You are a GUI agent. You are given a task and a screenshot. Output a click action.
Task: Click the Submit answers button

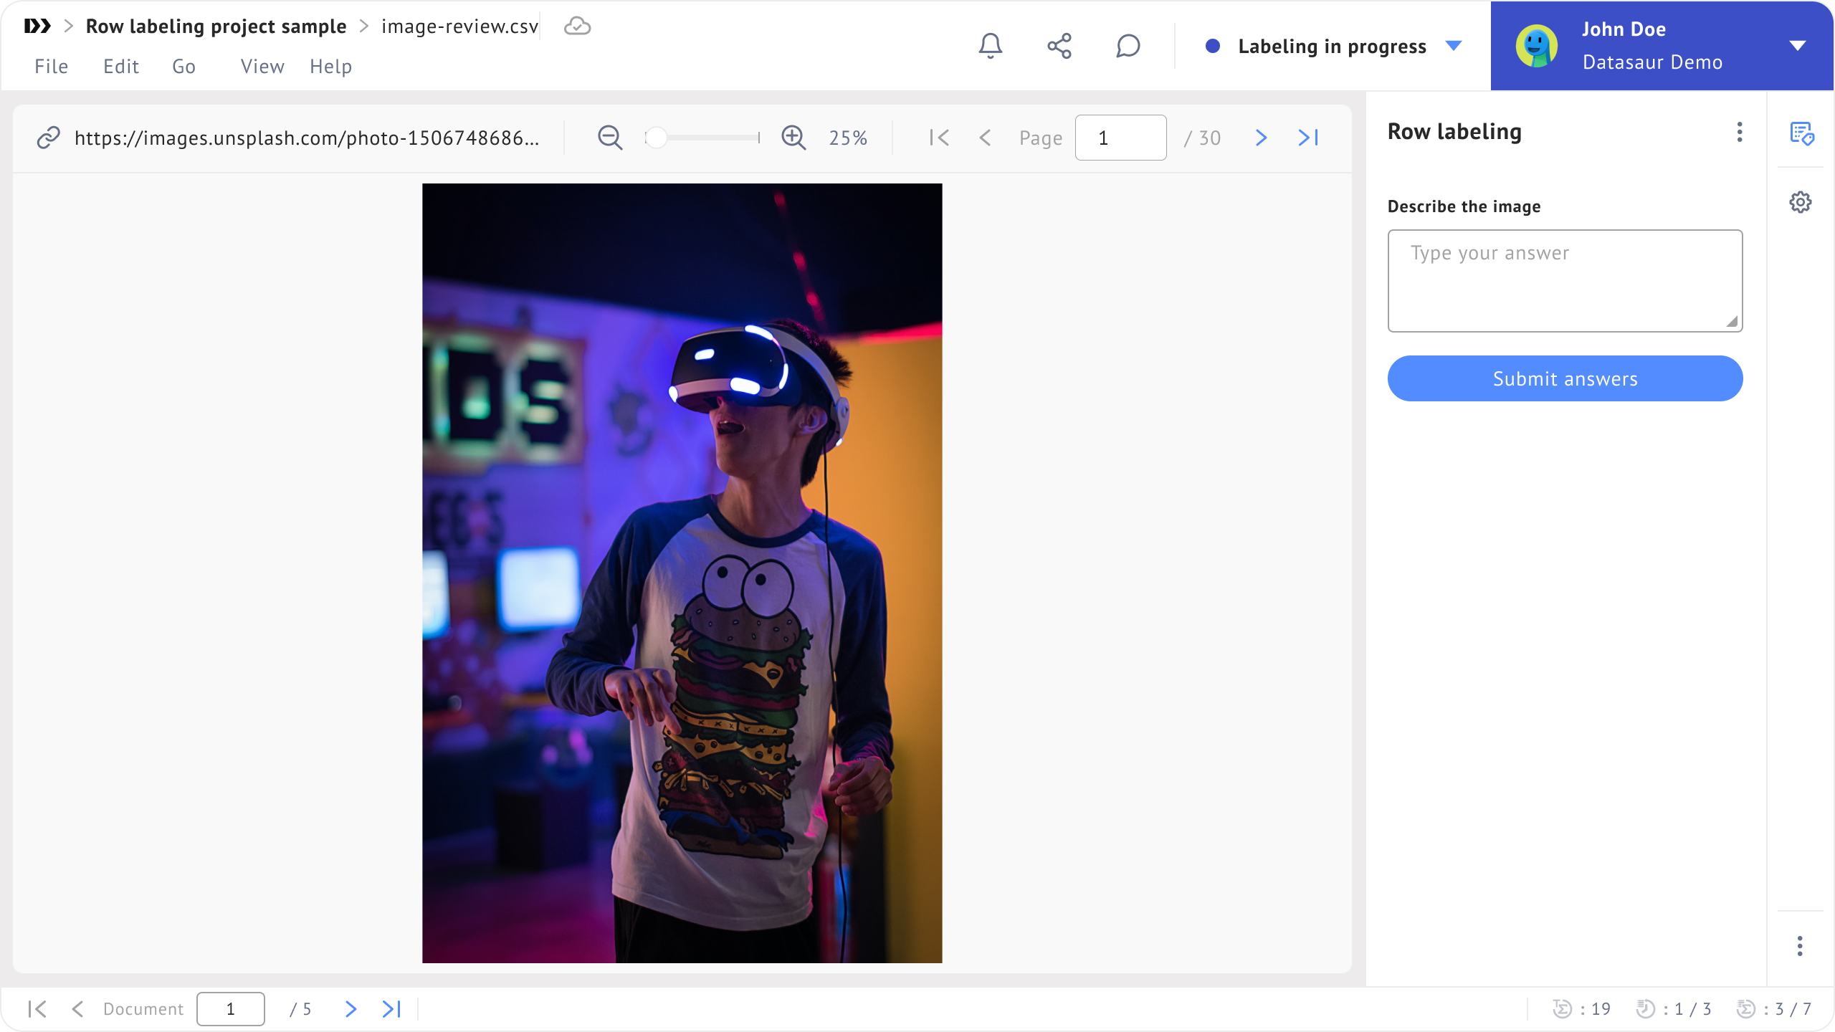1565,378
